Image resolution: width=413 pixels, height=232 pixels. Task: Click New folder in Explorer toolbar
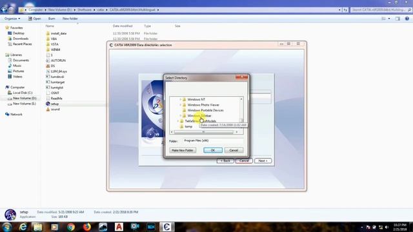click(x=70, y=19)
